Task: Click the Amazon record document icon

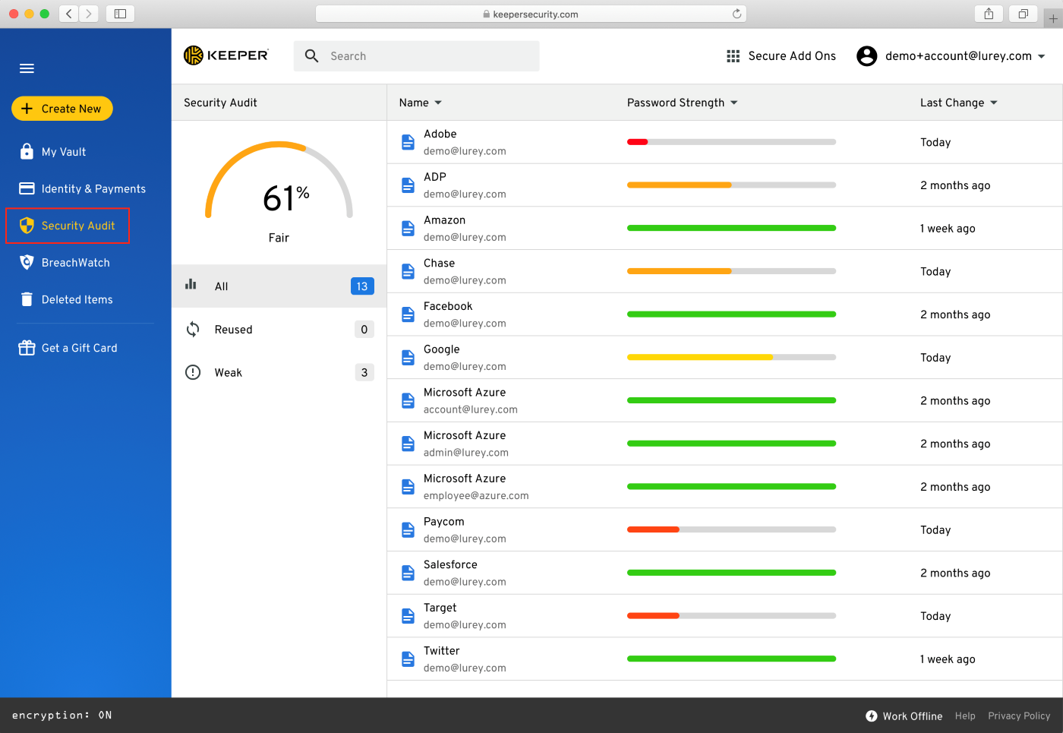Action: click(408, 229)
